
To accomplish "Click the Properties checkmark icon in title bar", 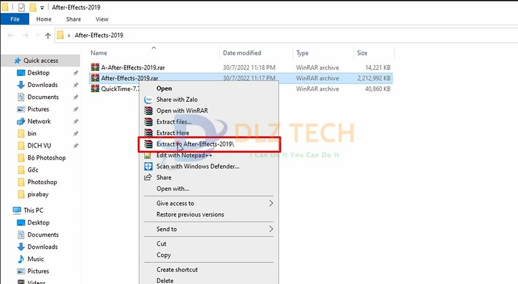I will click(21, 7).
